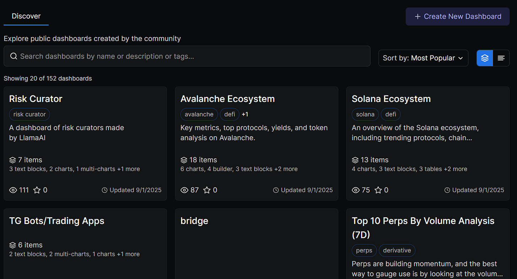The image size is (517, 279).
Task: Star the Avalanche Ecosystem dashboard
Action: coord(207,190)
